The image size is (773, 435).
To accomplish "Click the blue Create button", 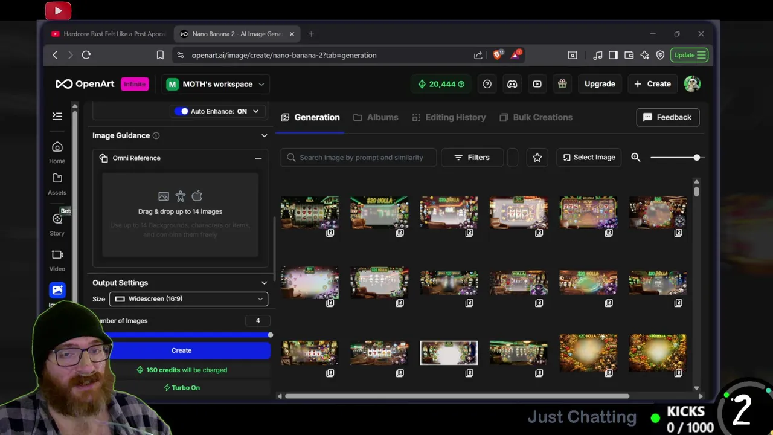I will 181,350.
